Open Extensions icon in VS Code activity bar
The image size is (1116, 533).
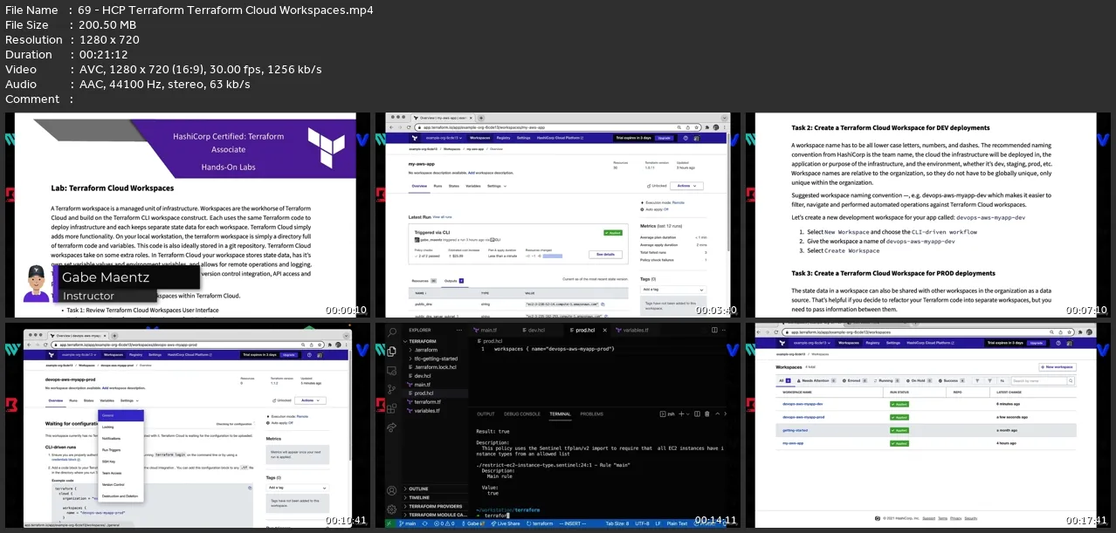coord(392,408)
